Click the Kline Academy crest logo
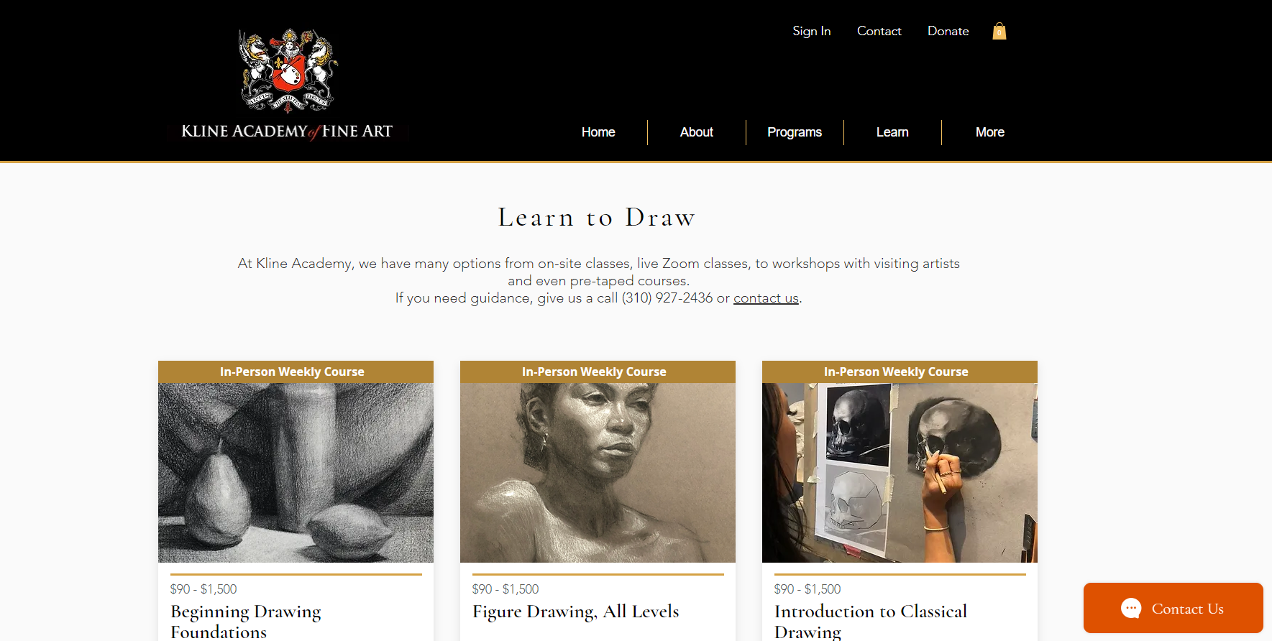Image resolution: width=1272 pixels, height=641 pixels. (288, 70)
